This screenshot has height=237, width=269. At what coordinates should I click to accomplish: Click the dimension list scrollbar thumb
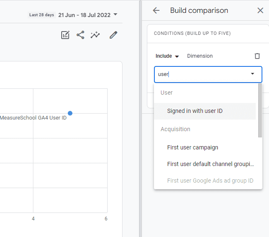[x=260, y=110]
